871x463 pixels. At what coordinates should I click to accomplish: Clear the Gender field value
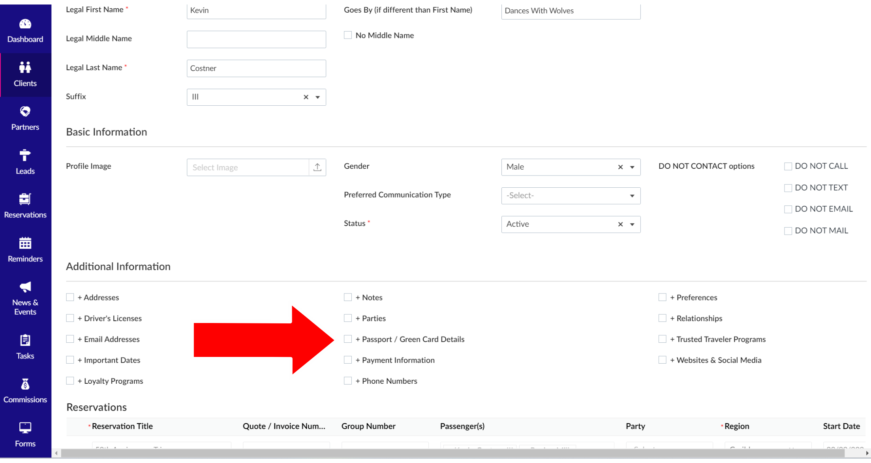pyautogui.click(x=620, y=167)
